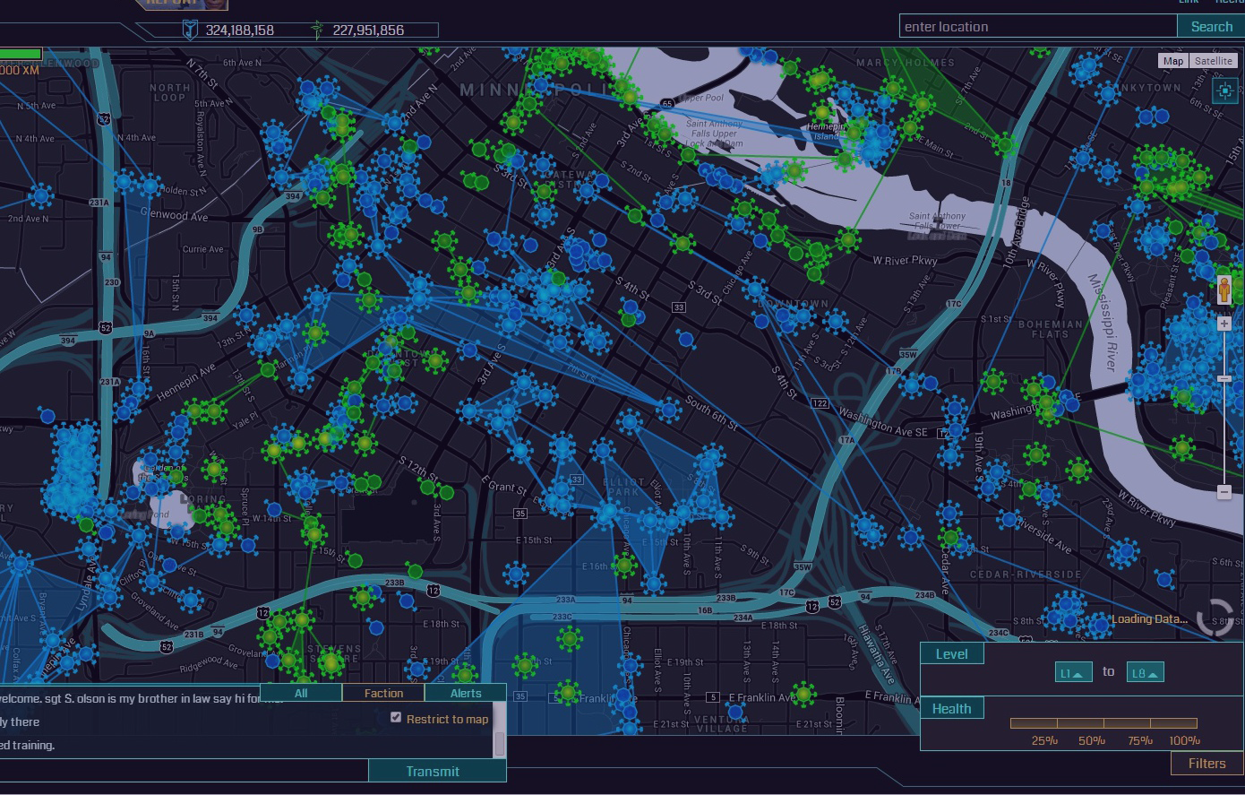Click the Saint Anthony Falls Upper Lock label
The width and height of the screenshot is (1245, 795).
click(x=714, y=134)
